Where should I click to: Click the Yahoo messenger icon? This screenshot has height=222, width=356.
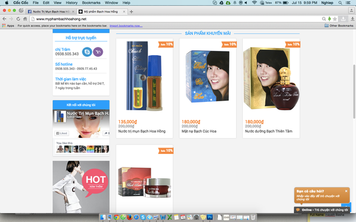click(x=98, y=52)
